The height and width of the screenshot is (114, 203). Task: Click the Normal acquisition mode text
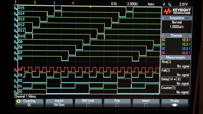click(177, 22)
